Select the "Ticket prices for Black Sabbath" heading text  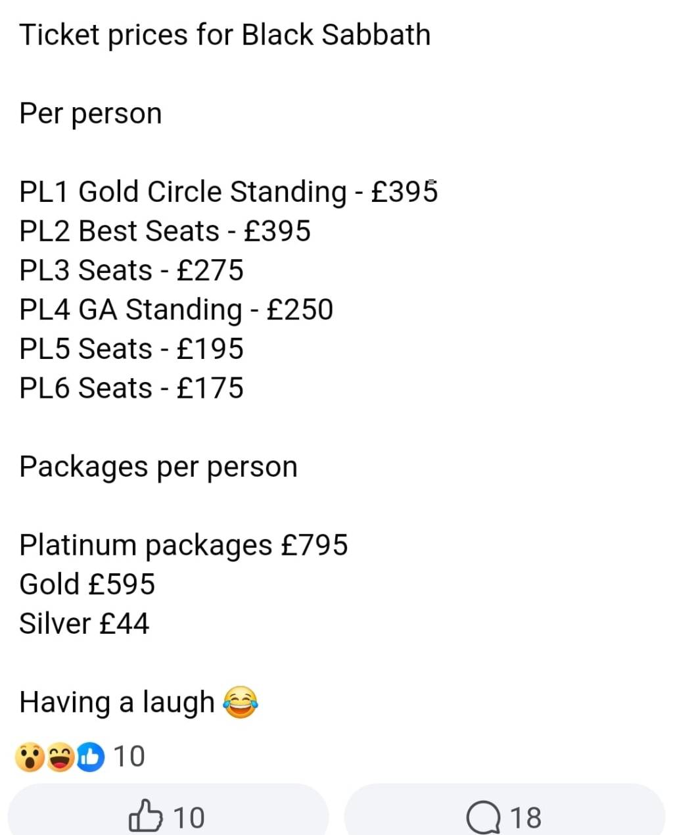pos(225,35)
